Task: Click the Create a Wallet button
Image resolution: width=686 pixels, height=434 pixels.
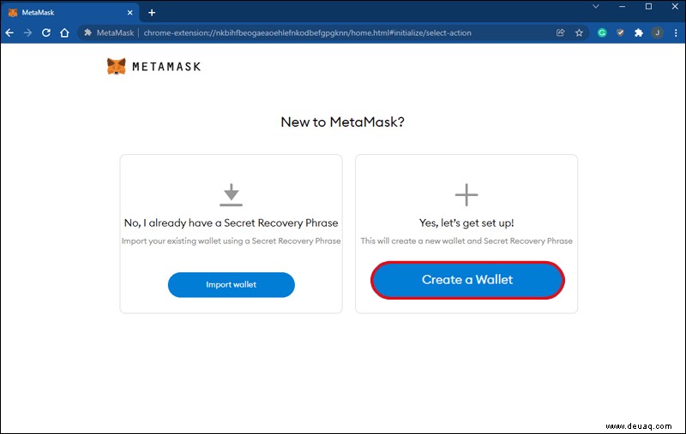Action: point(467,280)
